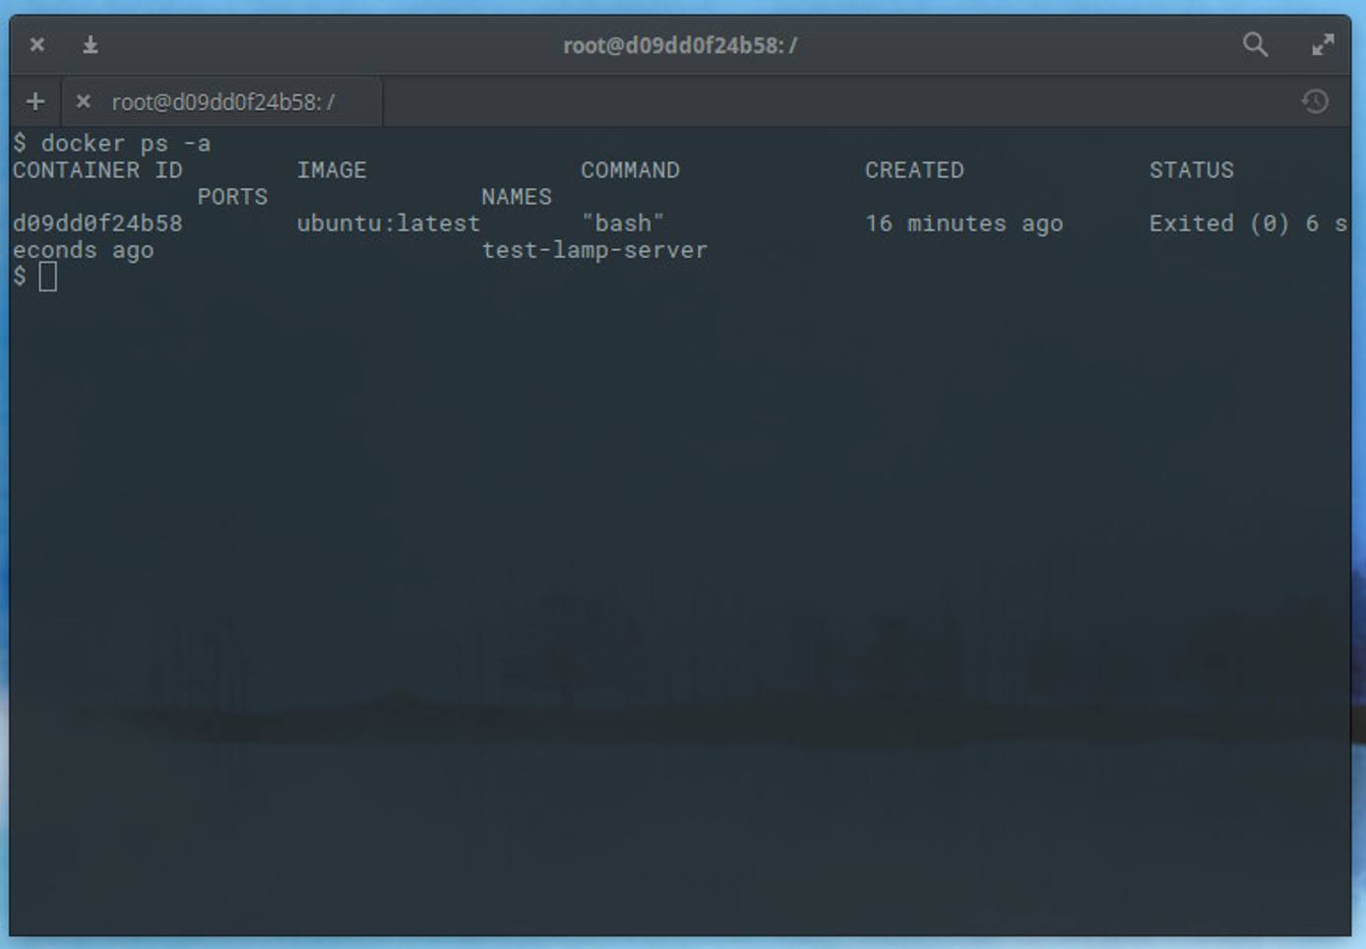Click the blinking cursor at the prompt
Image resolution: width=1366 pixels, height=949 pixels.
pos(49,278)
